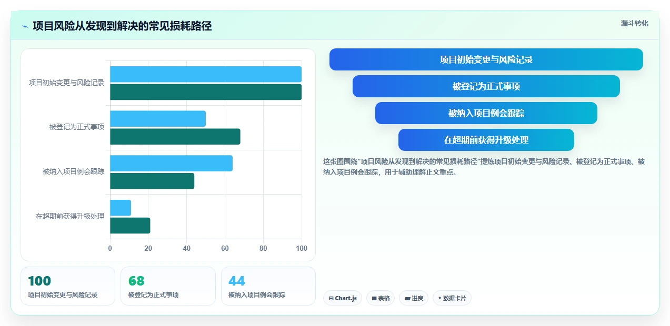Click the blue bar for 在超期前获得升级处理
Image resolution: width=670 pixels, height=326 pixels.
pyautogui.click(x=121, y=208)
